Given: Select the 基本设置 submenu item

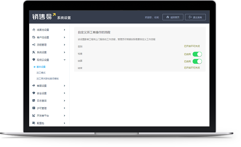Looking at the screenshot, I should coord(41,67).
